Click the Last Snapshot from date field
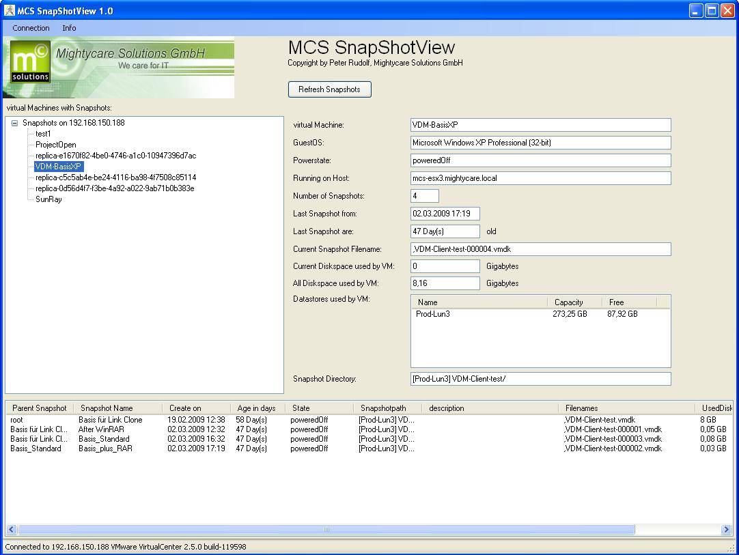Screen dimensions: 739x555 445,214
